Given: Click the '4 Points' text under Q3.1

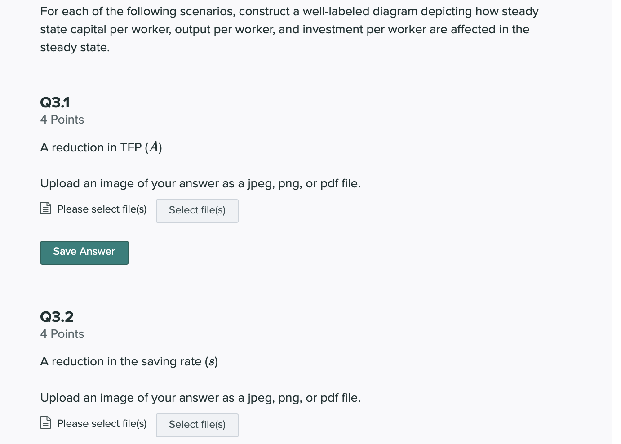Looking at the screenshot, I should [x=62, y=120].
